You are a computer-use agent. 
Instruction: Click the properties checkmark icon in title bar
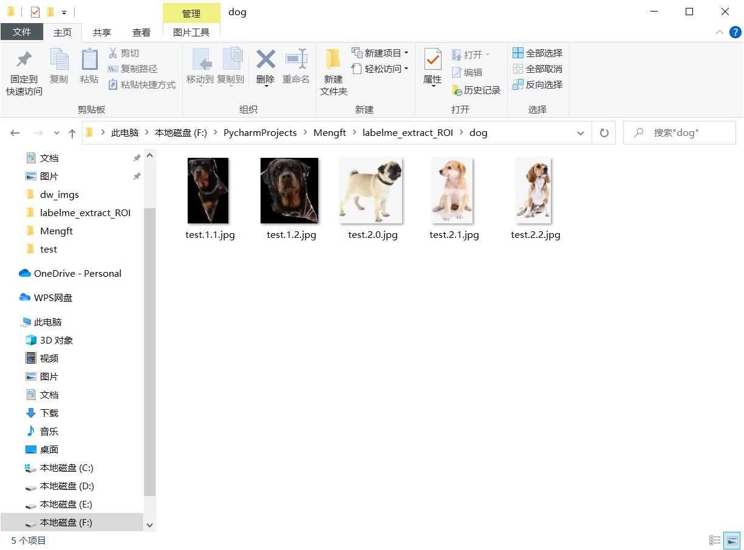[35, 12]
